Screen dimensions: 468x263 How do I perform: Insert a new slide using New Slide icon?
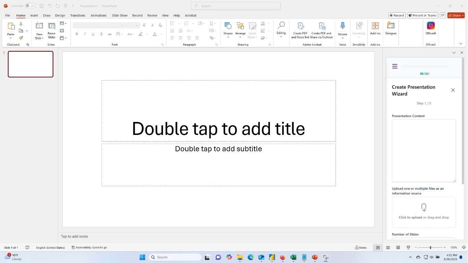click(39, 26)
